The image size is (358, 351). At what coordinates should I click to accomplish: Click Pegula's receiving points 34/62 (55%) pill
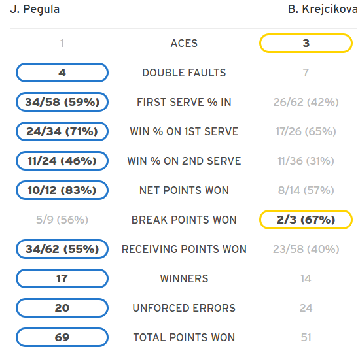click(x=62, y=249)
